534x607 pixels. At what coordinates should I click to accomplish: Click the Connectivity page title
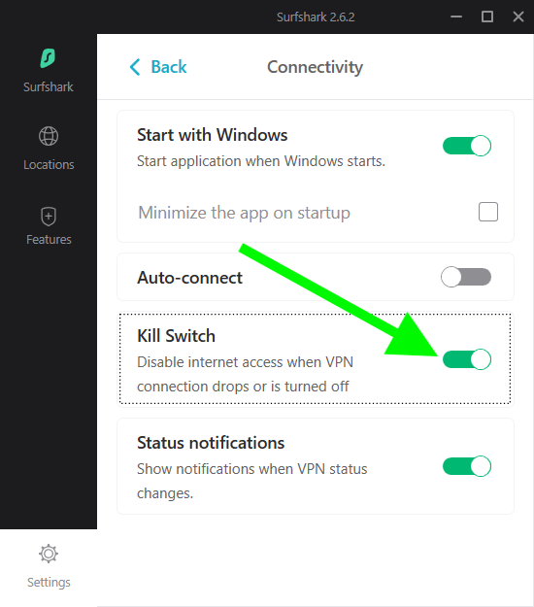(315, 67)
